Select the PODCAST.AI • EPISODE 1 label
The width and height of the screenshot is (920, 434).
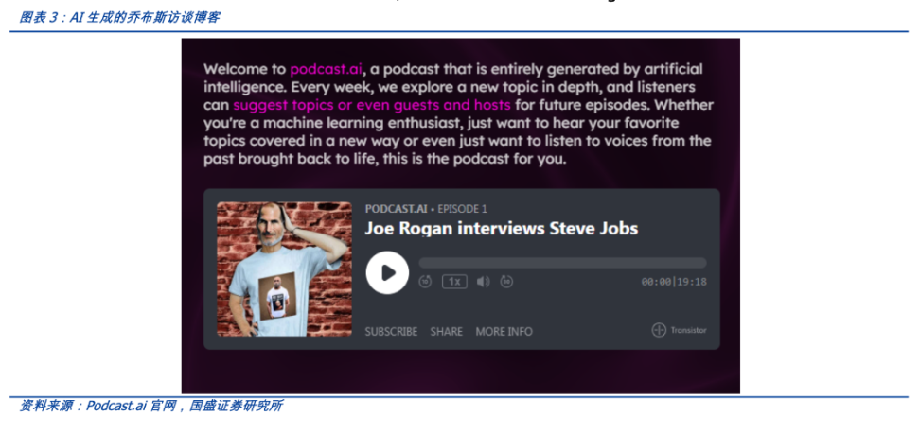coord(426,209)
